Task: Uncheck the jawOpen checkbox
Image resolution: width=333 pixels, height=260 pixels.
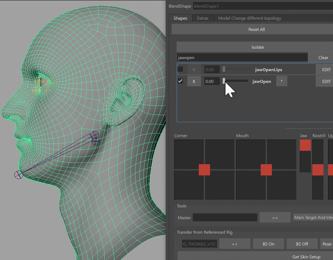Action: point(180,81)
